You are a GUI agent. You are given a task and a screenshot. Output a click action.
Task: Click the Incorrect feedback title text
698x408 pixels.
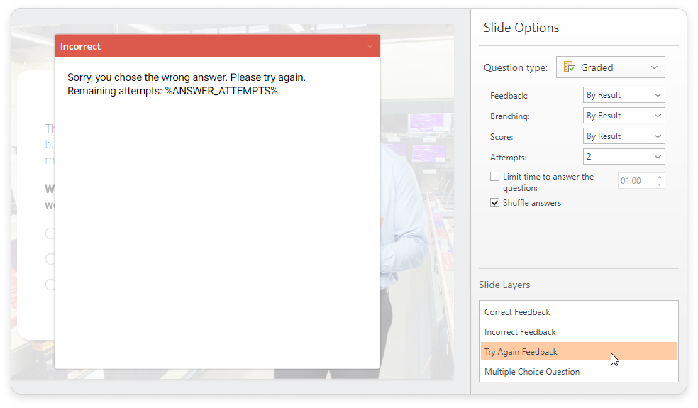click(x=80, y=47)
